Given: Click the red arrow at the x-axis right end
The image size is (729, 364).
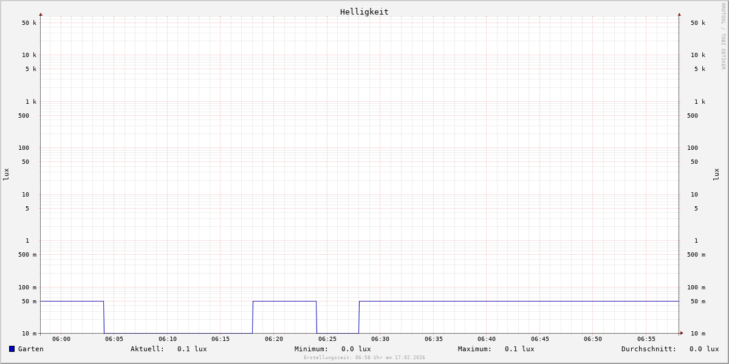Looking at the screenshot, I should (682, 333).
